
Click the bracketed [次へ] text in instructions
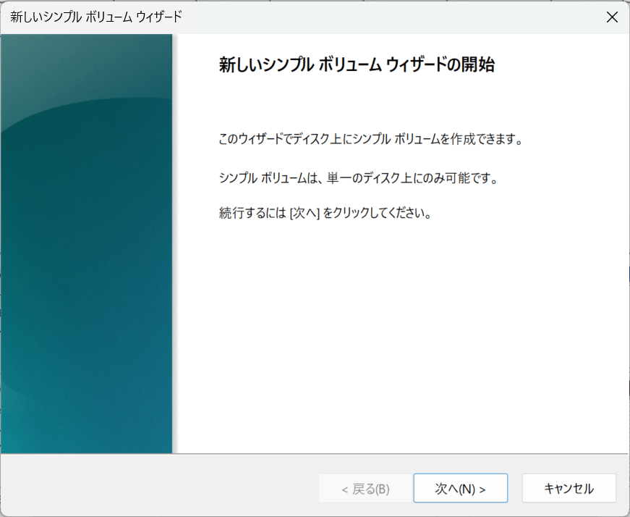pyautogui.click(x=305, y=212)
